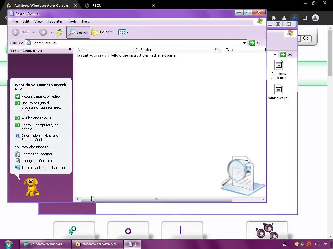Expand the Back history dropdown arrow
The height and width of the screenshot is (249, 333).
coord(34,32)
